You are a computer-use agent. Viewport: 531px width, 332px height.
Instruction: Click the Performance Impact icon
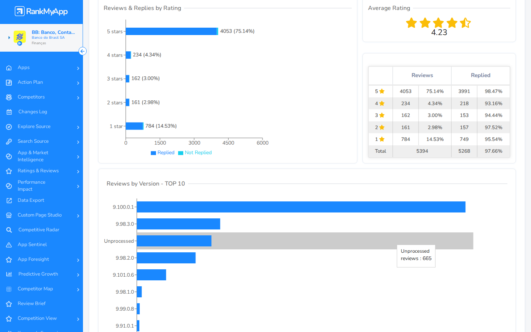click(9, 186)
